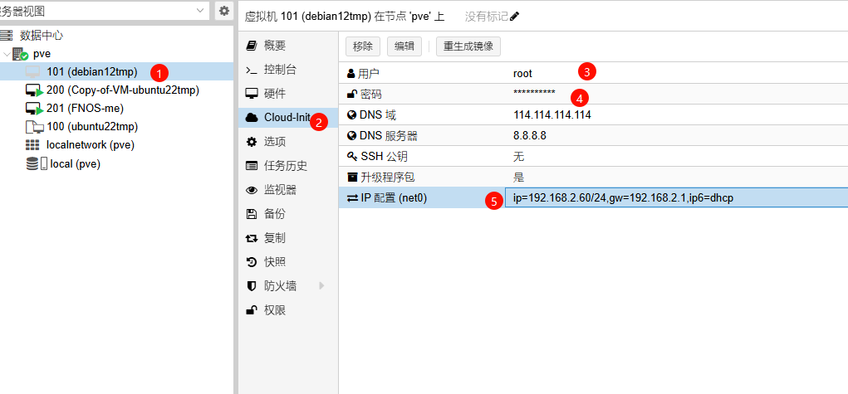Click the 防火墙 shield icon
Screen dimensions: 848x394
252,286
